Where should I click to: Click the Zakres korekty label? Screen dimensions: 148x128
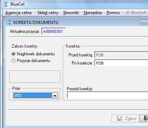25,46
